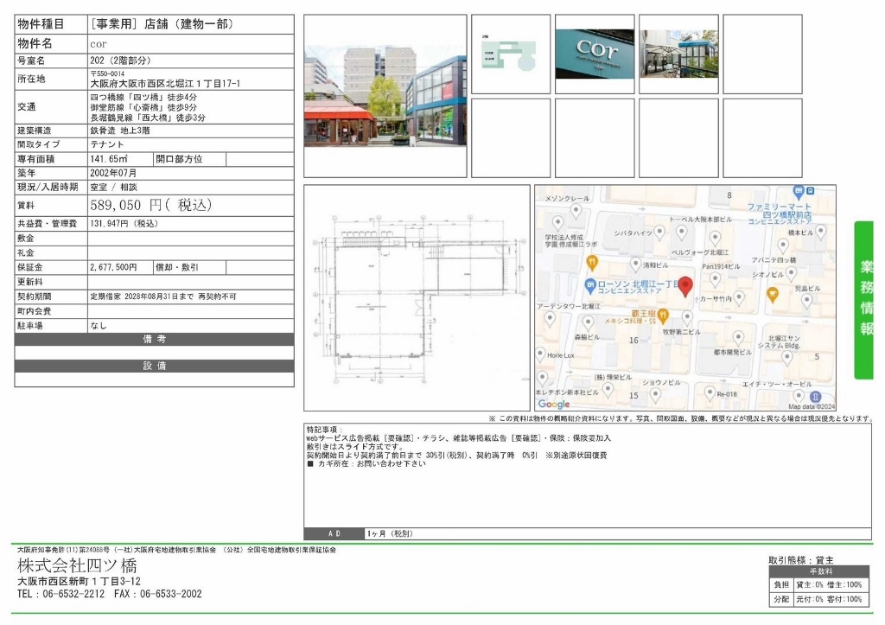885x625 pixels.
Task: Click the architectural floor plan drawing
Action: (419, 298)
